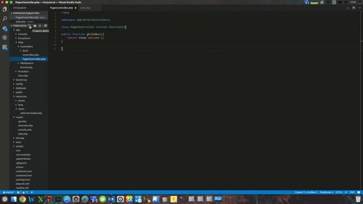Open the More Actions ellipsis in the editor toolbar
This screenshot has width=363, height=204.
(x=360, y=8)
